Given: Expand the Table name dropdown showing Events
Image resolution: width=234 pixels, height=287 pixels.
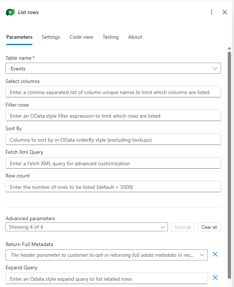Looking at the screenshot, I should click(113, 69).
